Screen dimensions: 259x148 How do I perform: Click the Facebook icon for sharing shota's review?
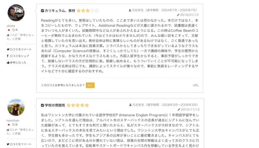click(x=8, y=56)
